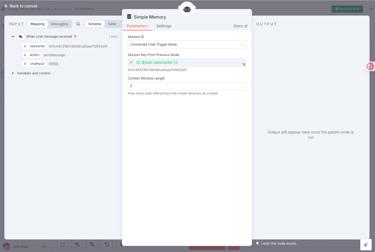Open the Parameters tab
375x252 pixels.
137,26
